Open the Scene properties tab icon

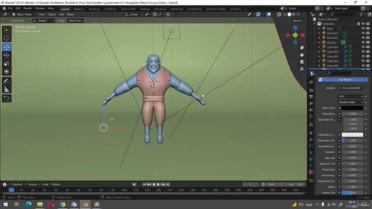click(311, 110)
